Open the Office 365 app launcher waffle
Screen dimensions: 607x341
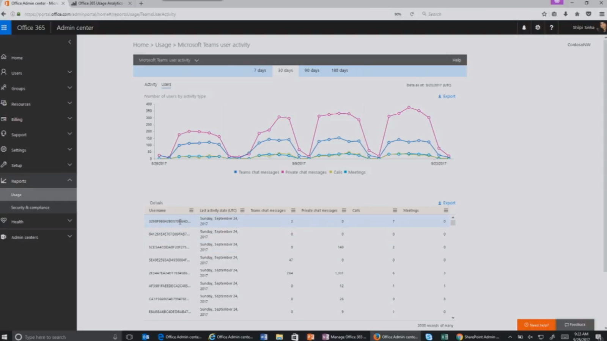4,28
